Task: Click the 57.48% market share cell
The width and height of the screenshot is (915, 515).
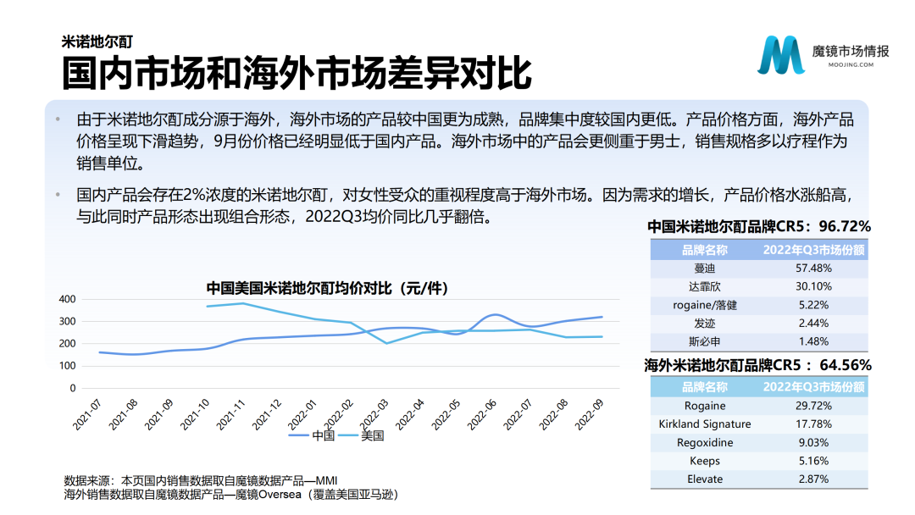Action: point(813,269)
